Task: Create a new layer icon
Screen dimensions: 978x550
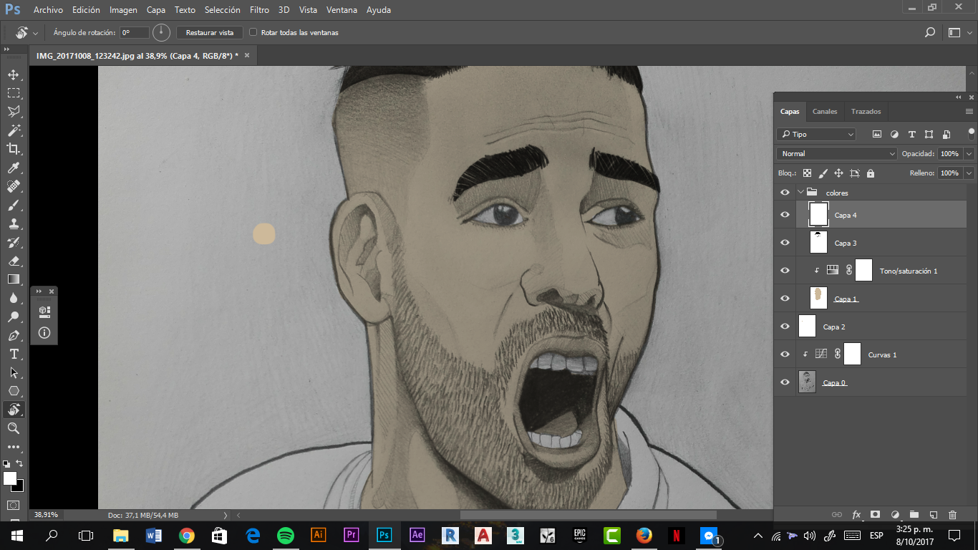Action: (x=933, y=514)
